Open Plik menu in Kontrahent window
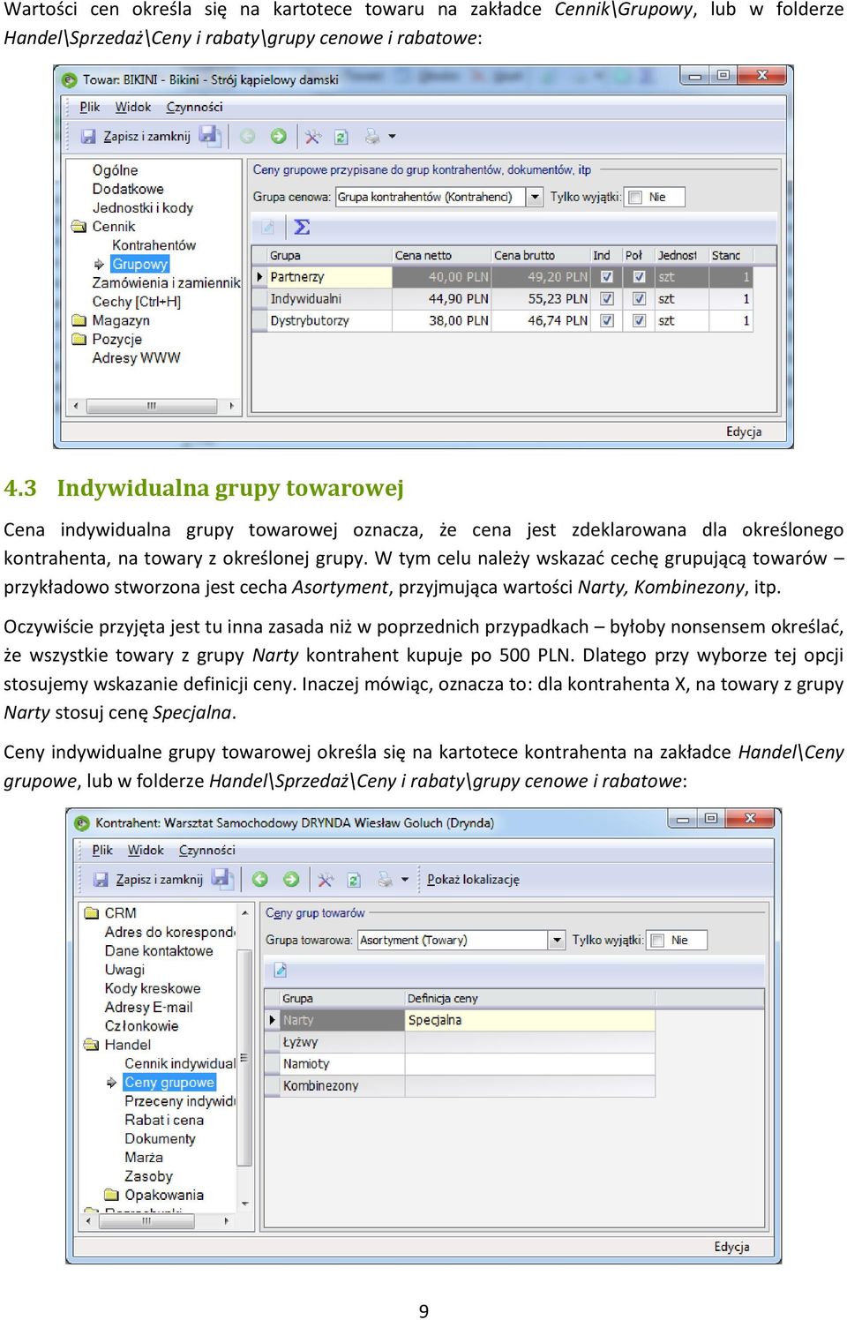Screen dimensions: 847x1320 click(x=102, y=850)
